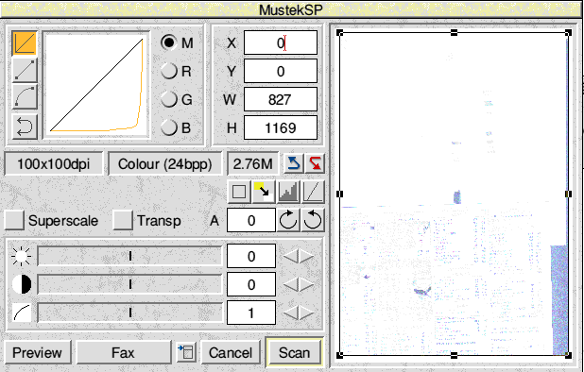Open the Colour (24bpp) mode menu

coord(165,163)
